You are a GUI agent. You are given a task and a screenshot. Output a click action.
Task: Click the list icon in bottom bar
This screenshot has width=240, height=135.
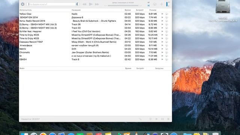coord(150,119)
